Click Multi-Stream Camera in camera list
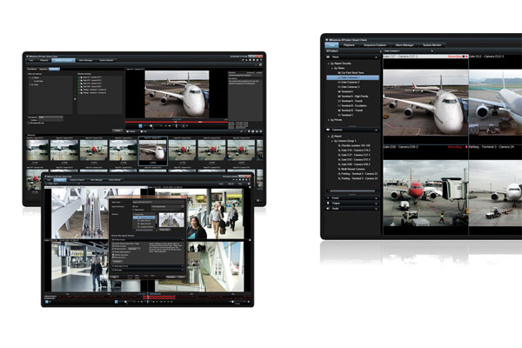The image size is (522, 348). [x=353, y=169]
